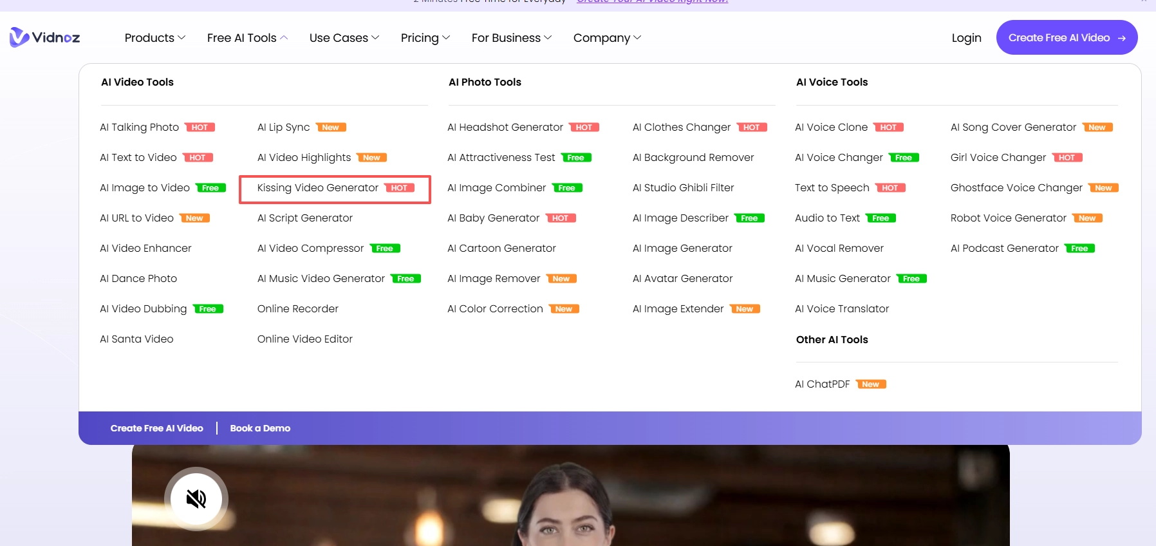Expand the Products dropdown menu
The height and width of the screenshot is (546, 1156).
[154, 38]
